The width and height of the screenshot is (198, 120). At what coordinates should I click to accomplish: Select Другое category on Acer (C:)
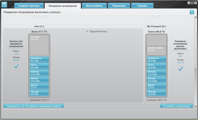39,86
